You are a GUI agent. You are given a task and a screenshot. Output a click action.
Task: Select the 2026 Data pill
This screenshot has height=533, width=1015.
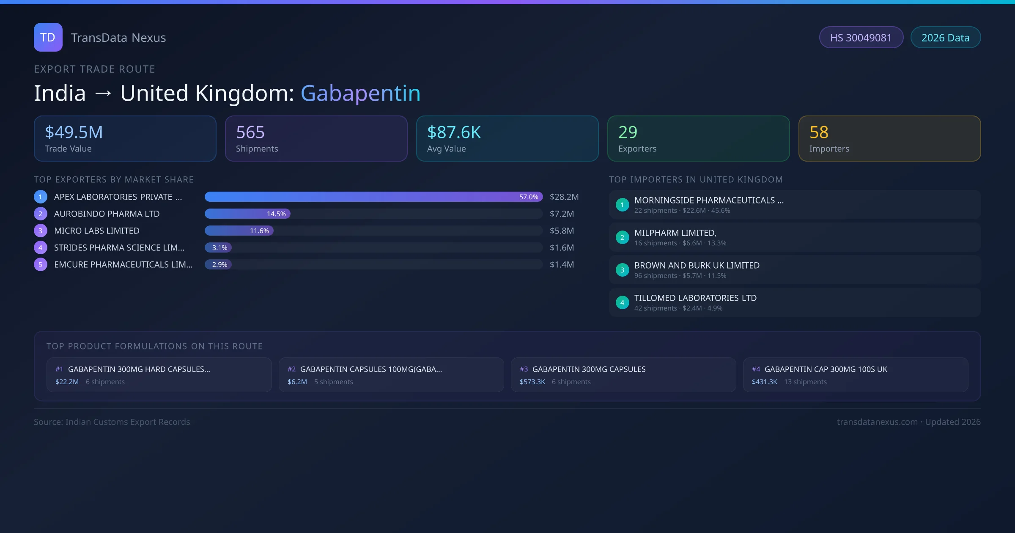945,38
